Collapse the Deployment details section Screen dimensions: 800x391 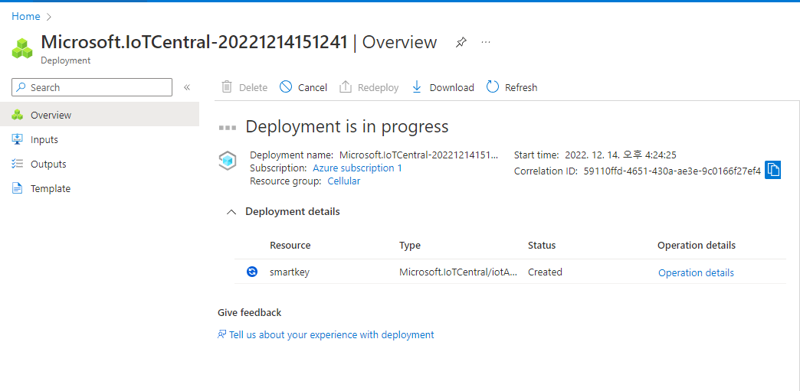[231, 211]
